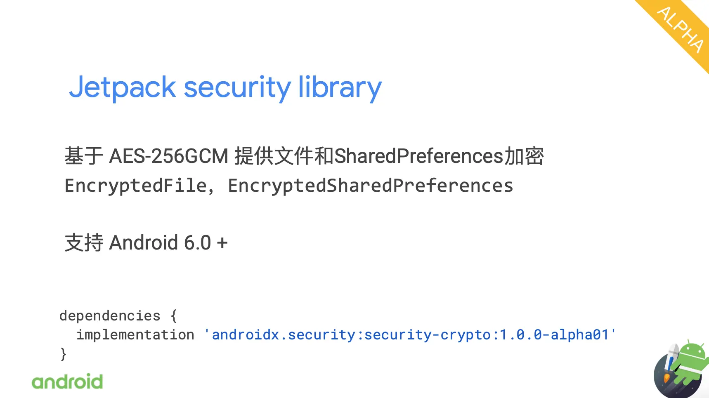This screenshot has height=398, width=709.
Task: Click the word security in title
Action: click(237, 87)
